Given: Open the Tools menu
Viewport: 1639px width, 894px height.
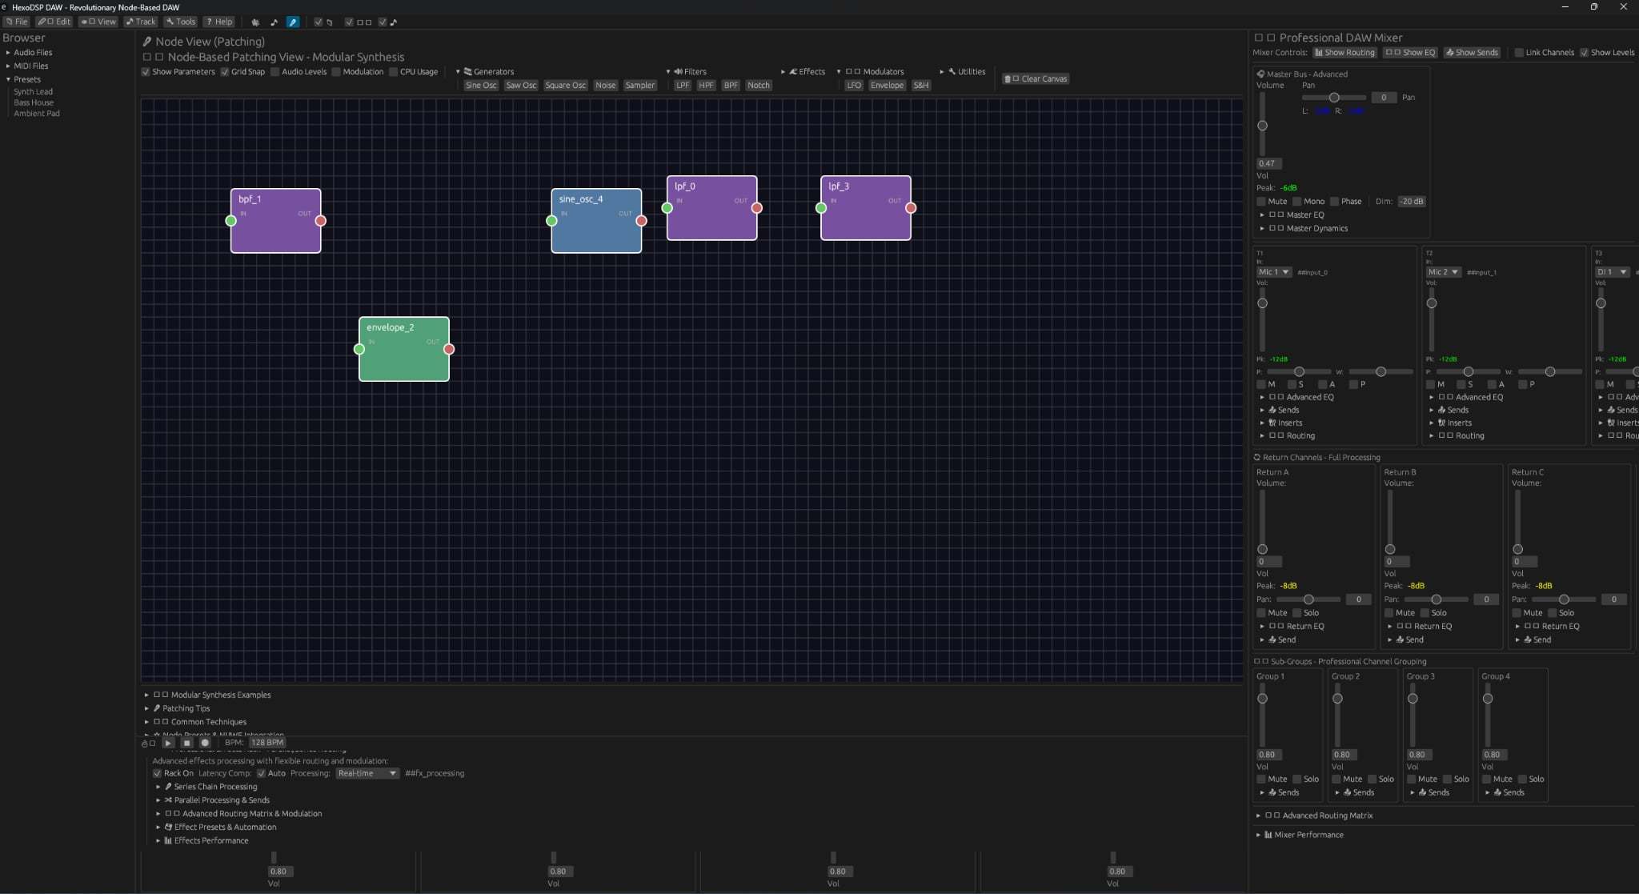Looking at the screenshot, I should [181, 22].
